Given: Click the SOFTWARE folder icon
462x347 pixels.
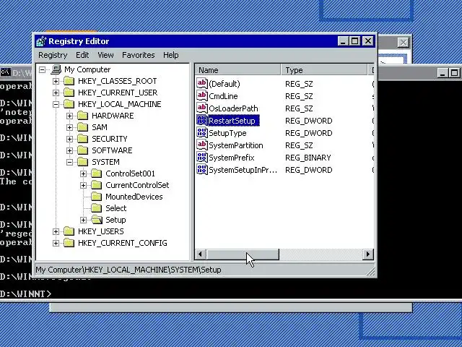Looking at the screenshot, I should click(83, 150).
